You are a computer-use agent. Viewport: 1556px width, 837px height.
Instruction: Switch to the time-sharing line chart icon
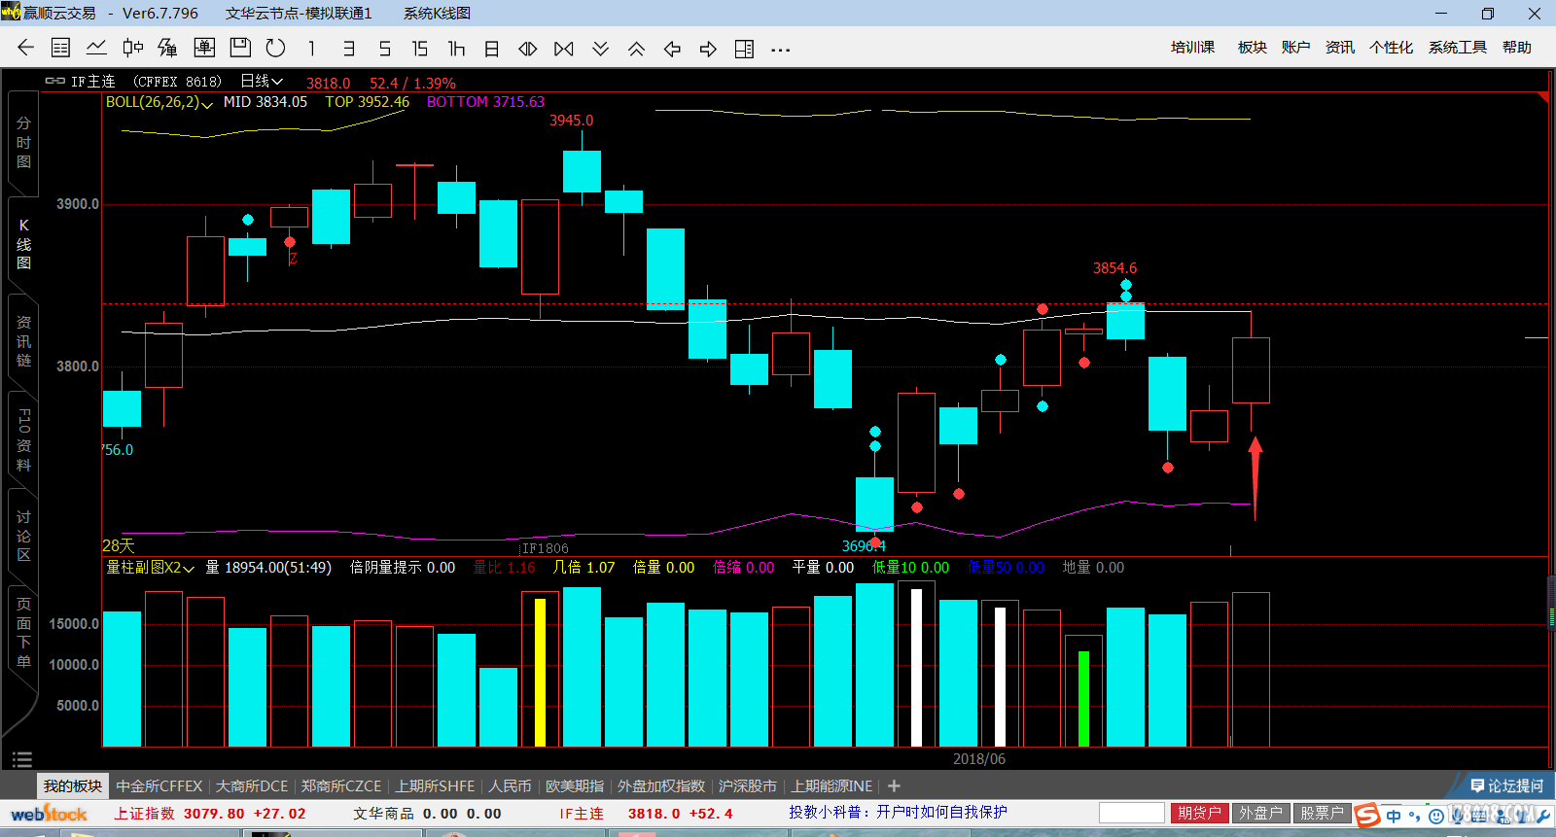tap(96, 48)
